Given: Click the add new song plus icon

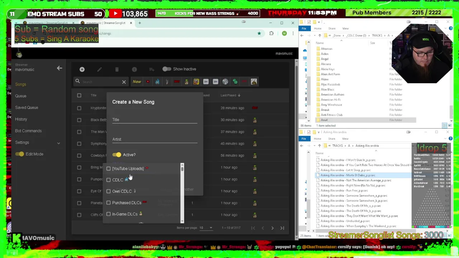Looking at the screenshot, I should point(82,69).
